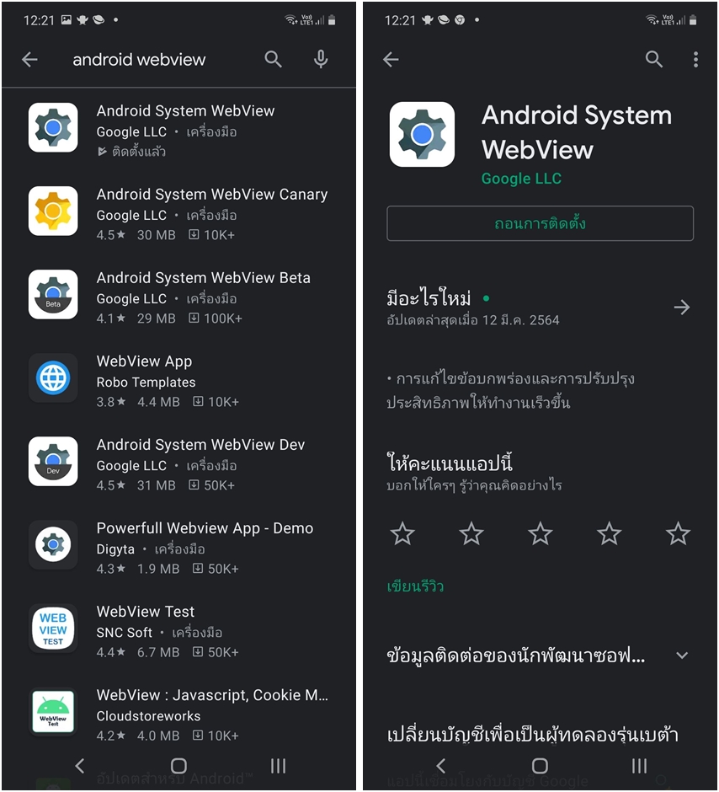719x792 pixels.
Task: Tap Android home button on right phone
Action: (x=540, y=766)
